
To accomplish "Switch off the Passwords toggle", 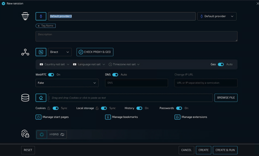I will (179, 108).
